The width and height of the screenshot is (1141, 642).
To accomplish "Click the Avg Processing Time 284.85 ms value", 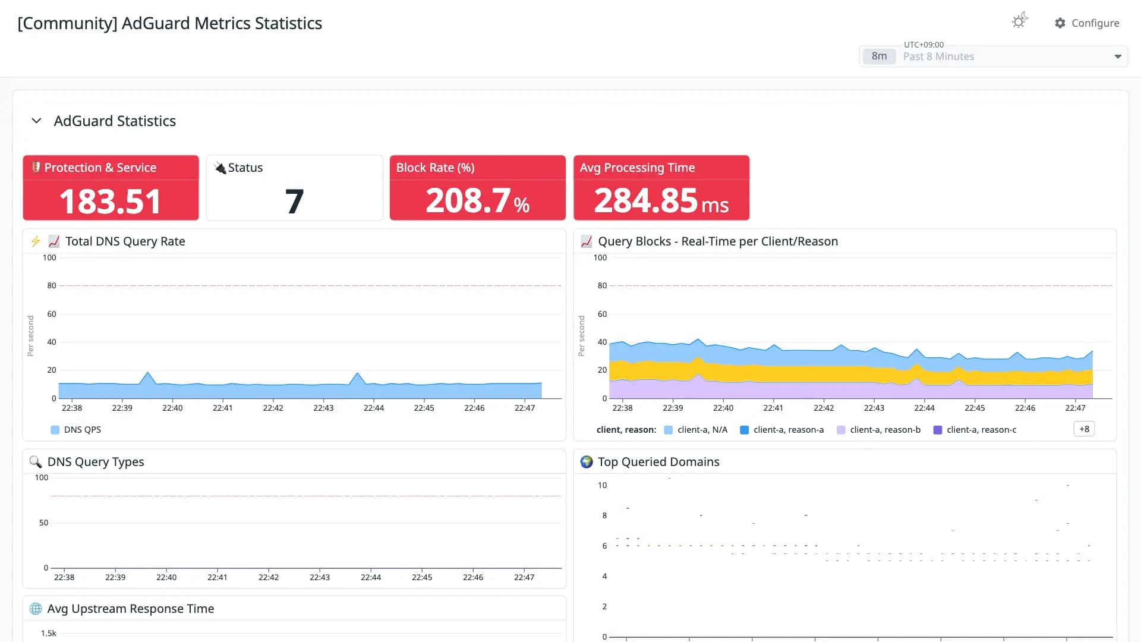I will (x=661, y=201).
